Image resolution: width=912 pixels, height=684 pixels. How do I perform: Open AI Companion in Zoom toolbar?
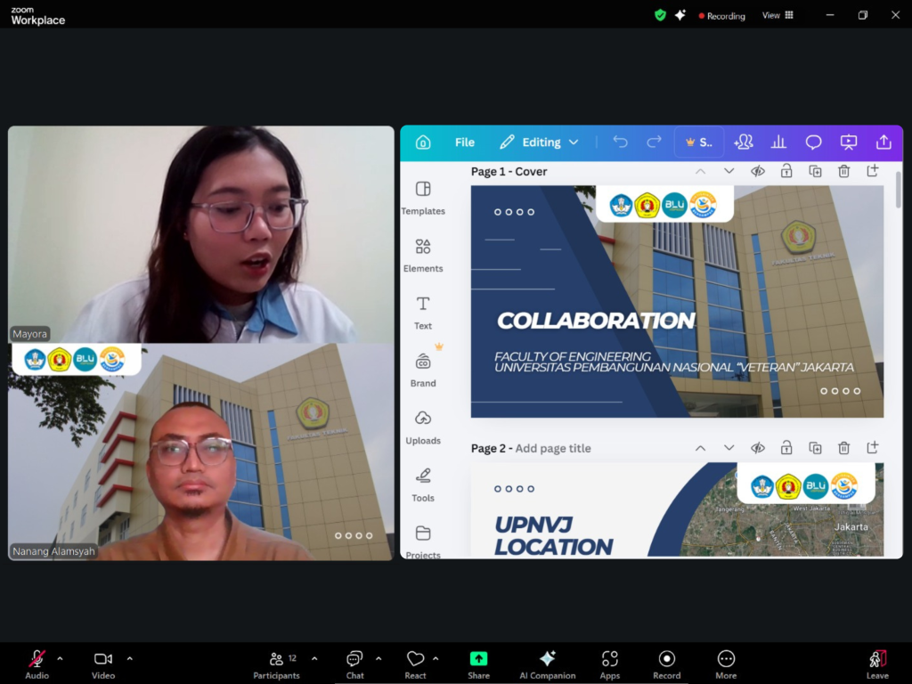pos(548,664)
